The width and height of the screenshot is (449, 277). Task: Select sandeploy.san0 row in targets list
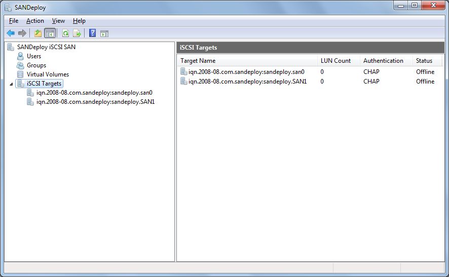[x=246, y=72]
